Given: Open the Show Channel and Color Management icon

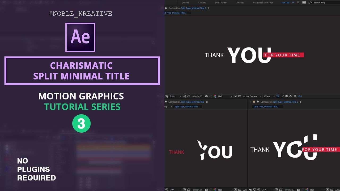Looking at the screenshot, I should pos(215,96).
